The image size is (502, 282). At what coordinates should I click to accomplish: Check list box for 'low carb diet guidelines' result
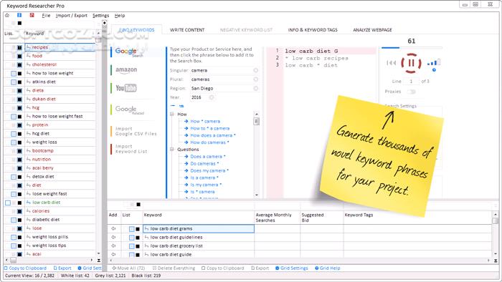coord(131,238)
